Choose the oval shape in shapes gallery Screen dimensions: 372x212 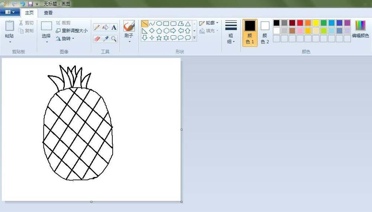(159, 23)
